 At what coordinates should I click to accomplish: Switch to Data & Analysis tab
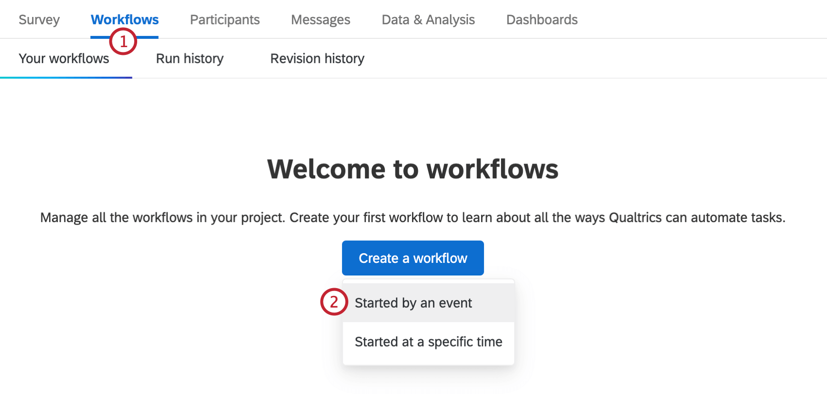click(x=428, y=19)
